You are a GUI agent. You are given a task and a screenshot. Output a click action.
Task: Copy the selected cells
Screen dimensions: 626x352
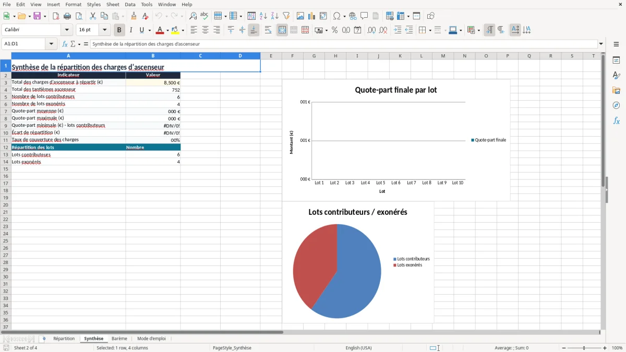104,16
